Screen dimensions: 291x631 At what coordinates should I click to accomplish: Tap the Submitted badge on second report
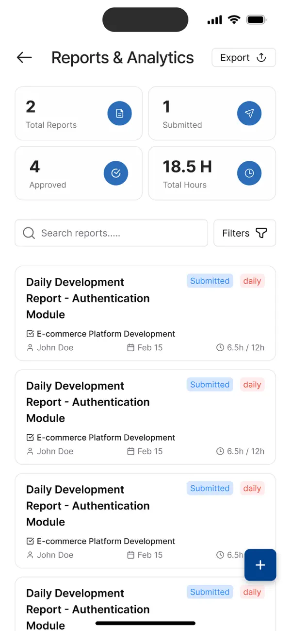coord(210,385)
